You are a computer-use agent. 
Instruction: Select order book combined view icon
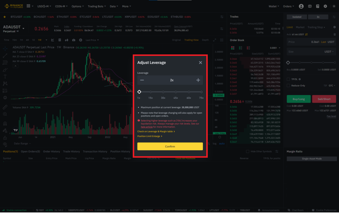(x=233, y=48)
